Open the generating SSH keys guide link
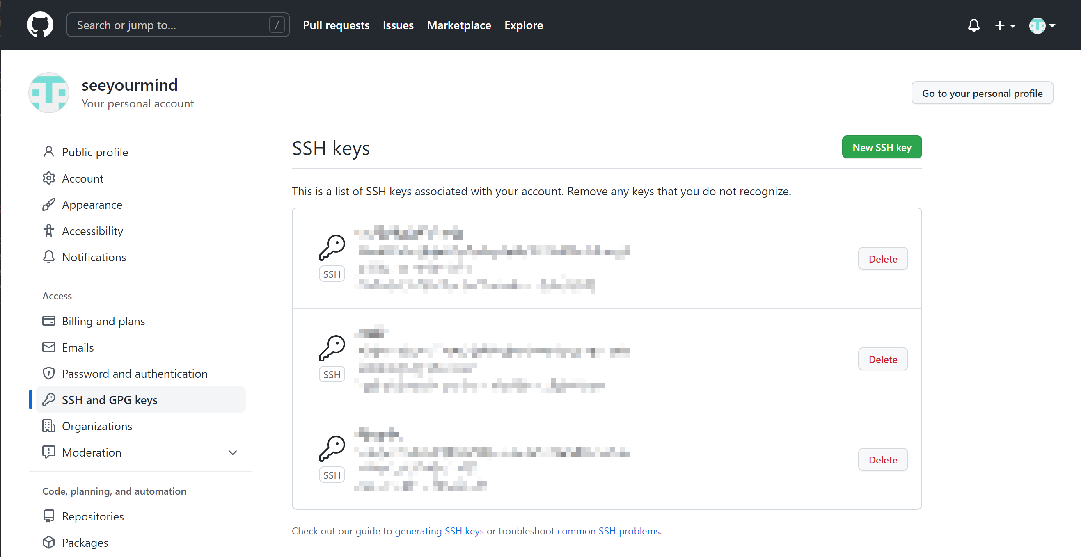 [439, 531]
